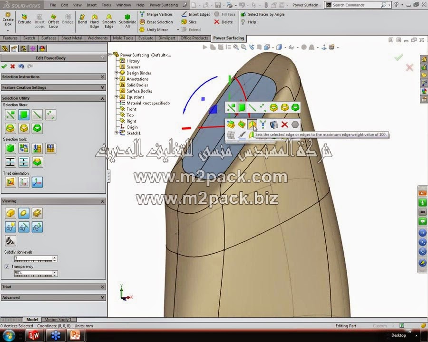Open the Create Box tool
The image size is (428, 342).
pyautogui.click(x=8, y=19)
